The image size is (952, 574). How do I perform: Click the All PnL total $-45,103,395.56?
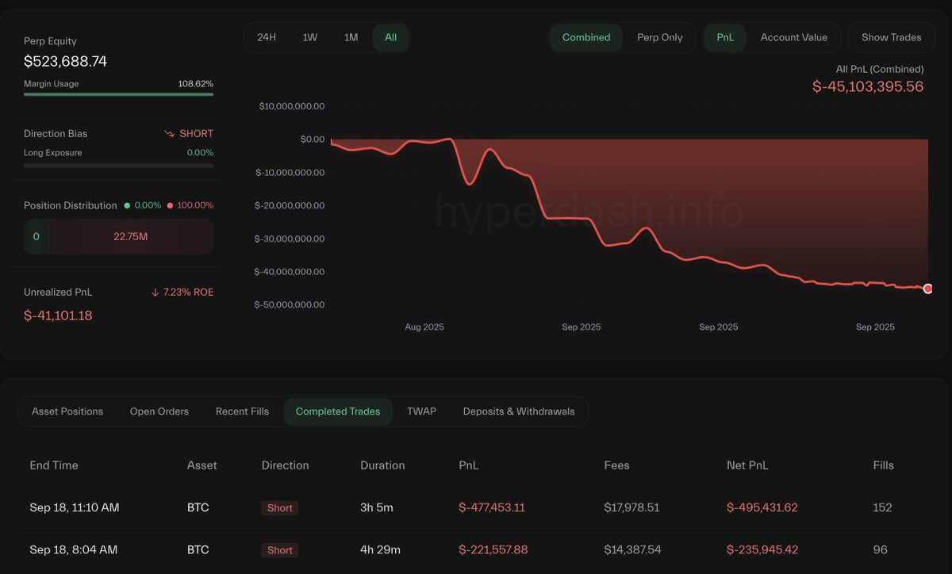coord(868,86)
